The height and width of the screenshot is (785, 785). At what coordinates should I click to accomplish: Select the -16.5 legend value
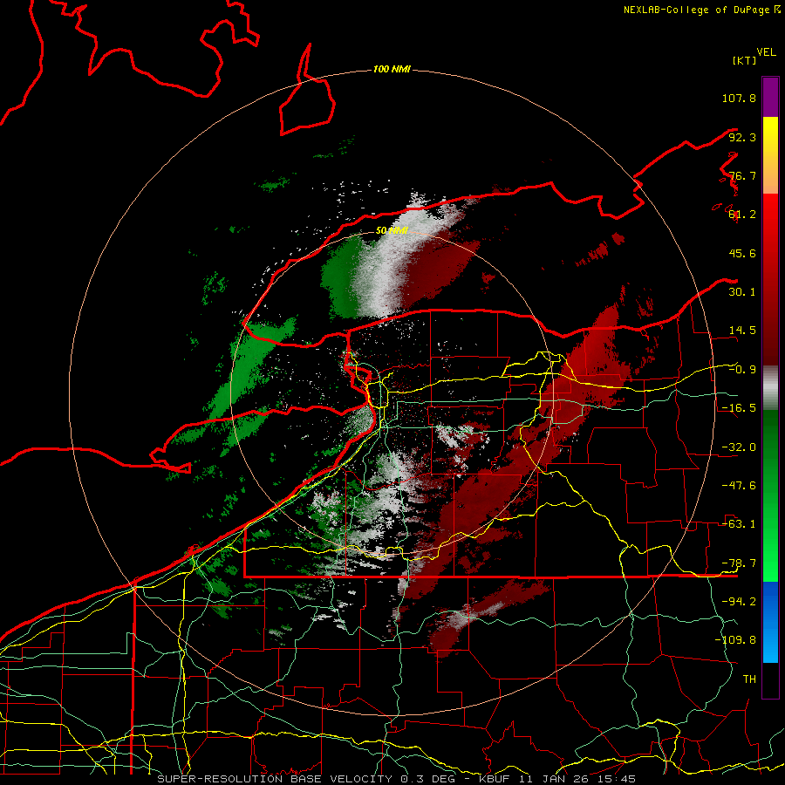tap(739, 408)
